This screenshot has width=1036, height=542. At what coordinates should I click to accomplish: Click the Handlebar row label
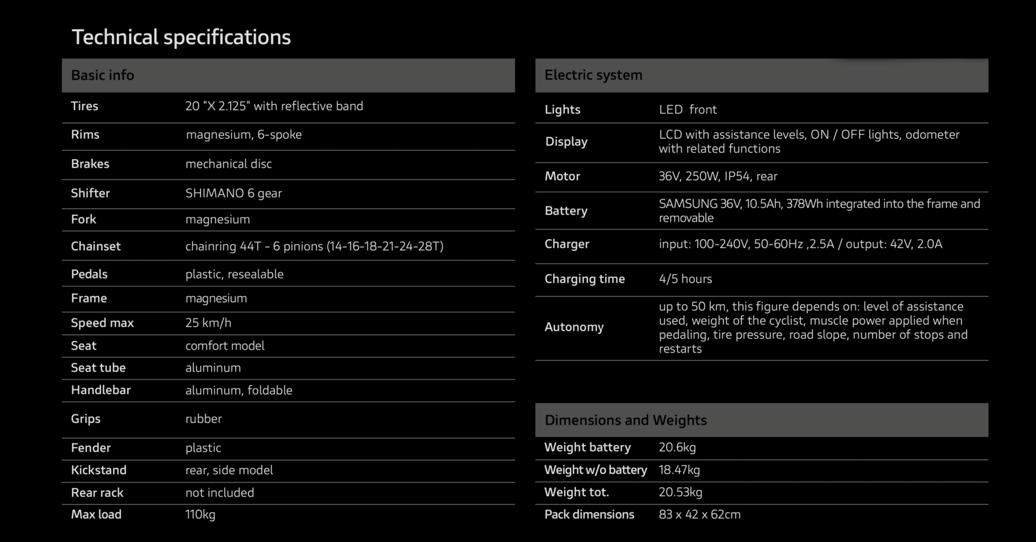[x=101, y=390]
